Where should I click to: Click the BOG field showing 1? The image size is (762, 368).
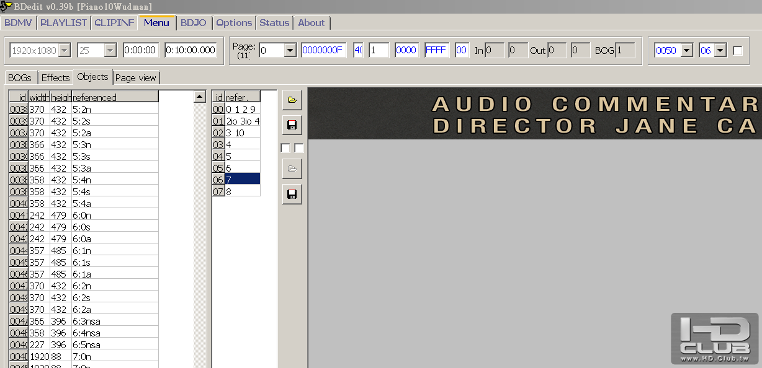pyautogui.click(x=625, y=51)
